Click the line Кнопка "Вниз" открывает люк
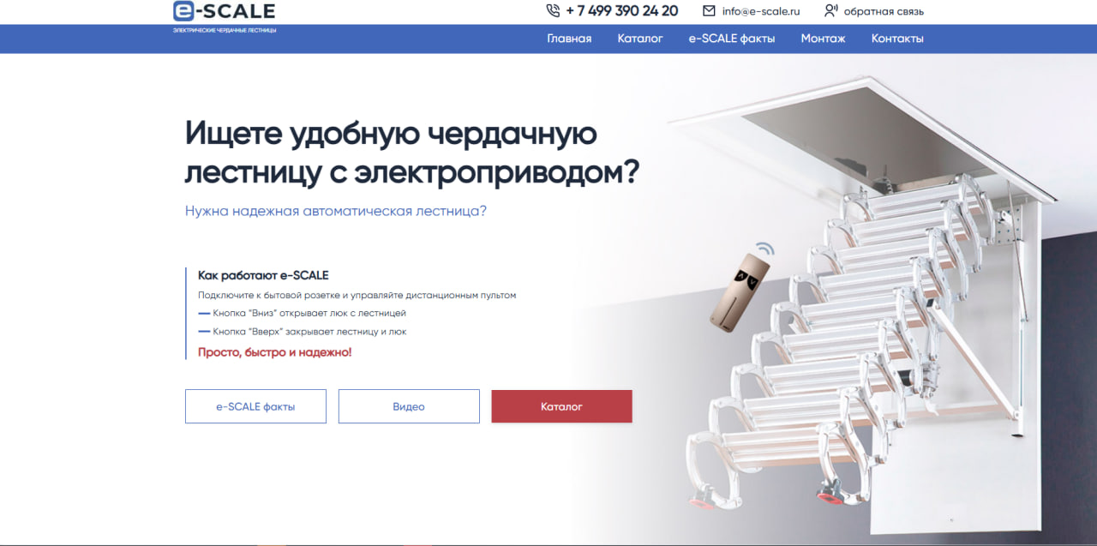The width and height of the screenshot is (1097, 546). (x=309, y=314)
